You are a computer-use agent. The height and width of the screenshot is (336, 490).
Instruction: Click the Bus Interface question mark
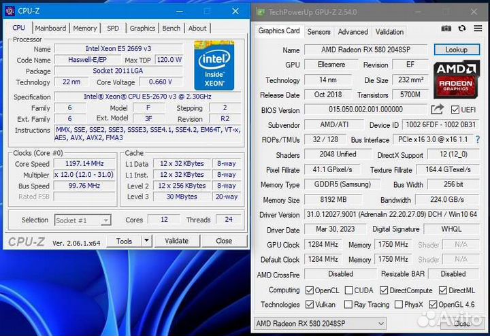(478, 139)
